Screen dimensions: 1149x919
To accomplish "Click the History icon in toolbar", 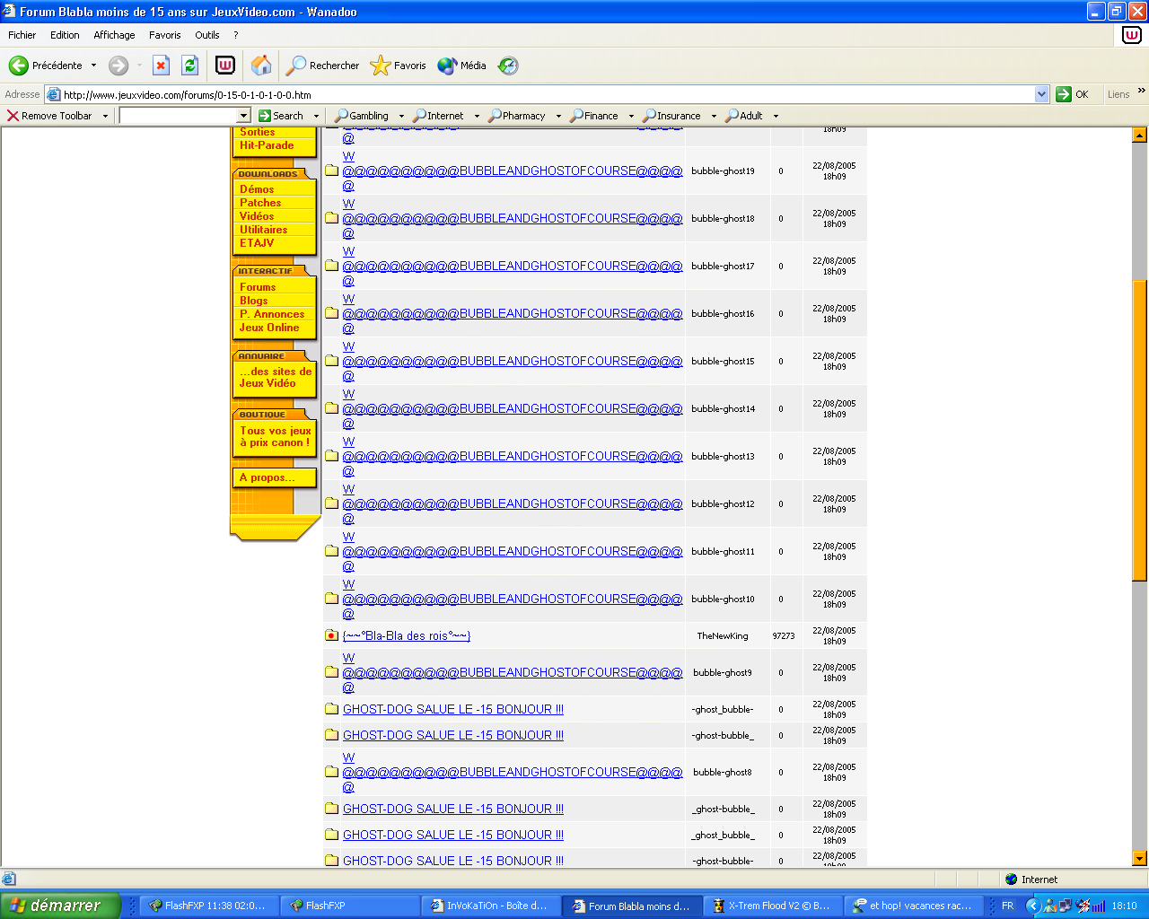I will 508,66.
